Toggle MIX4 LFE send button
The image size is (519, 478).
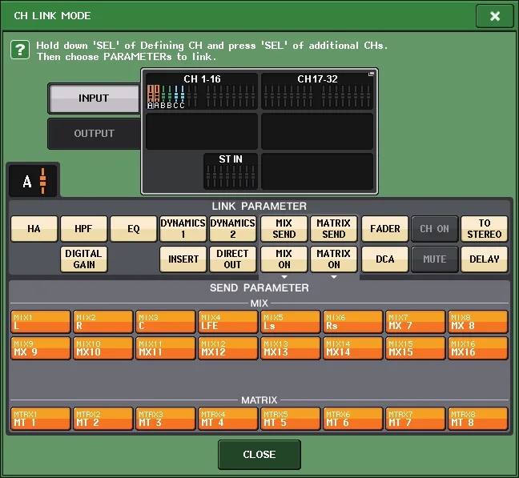(228, 322)
